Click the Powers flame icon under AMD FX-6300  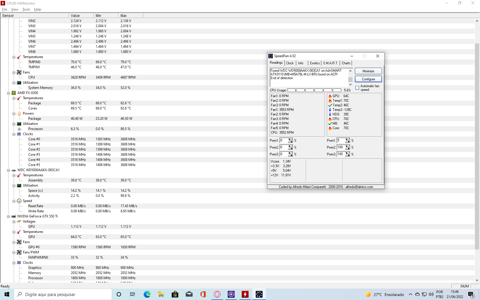click(19, 113)
